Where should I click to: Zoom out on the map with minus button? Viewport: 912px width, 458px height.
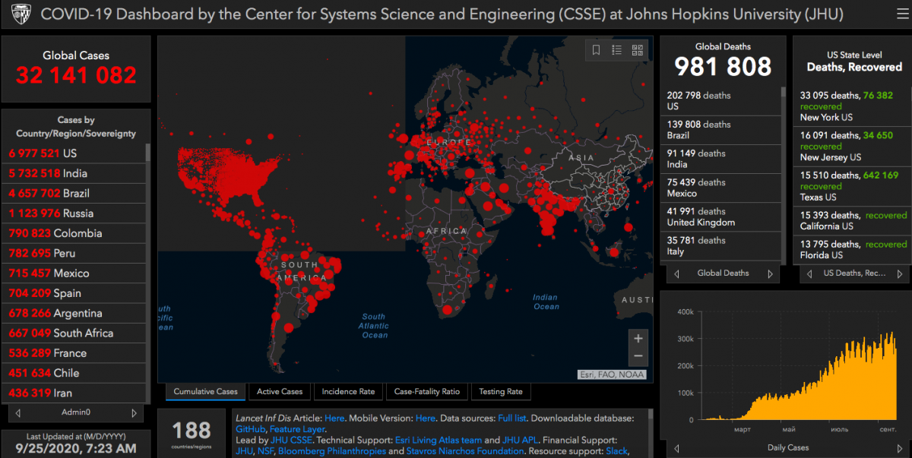[x=638, y=356]
